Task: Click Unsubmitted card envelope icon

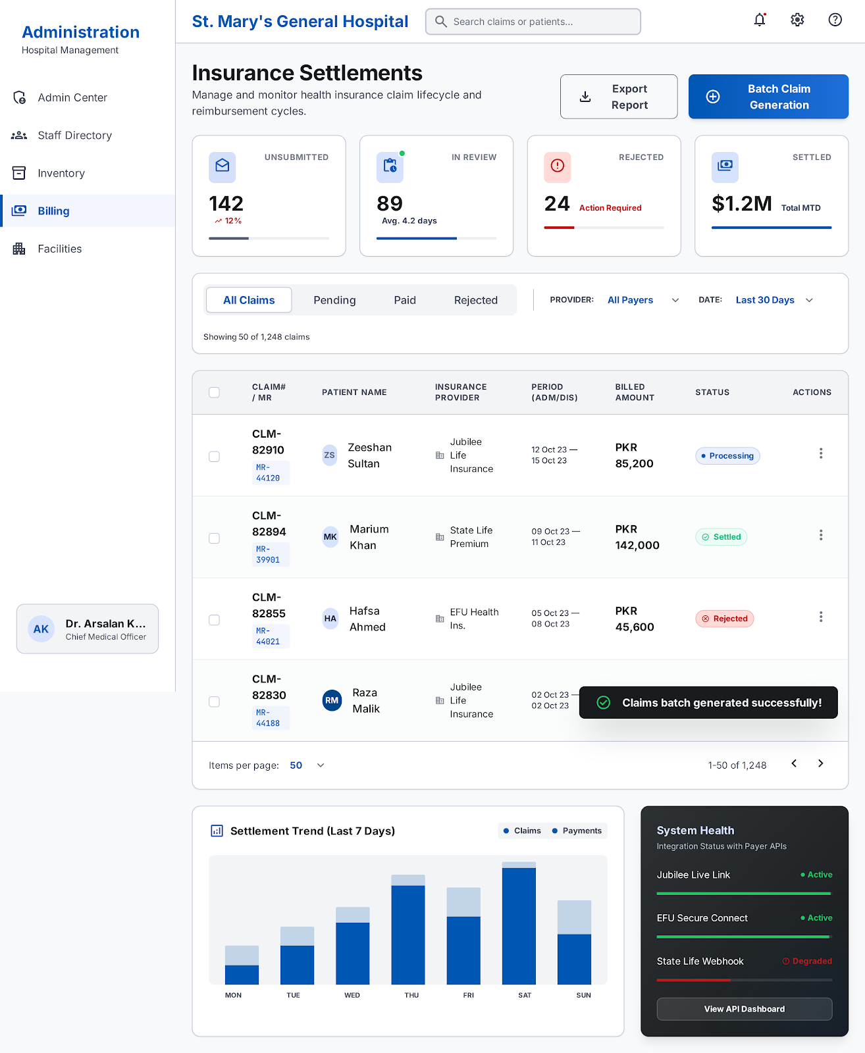Action: point(223,167)
